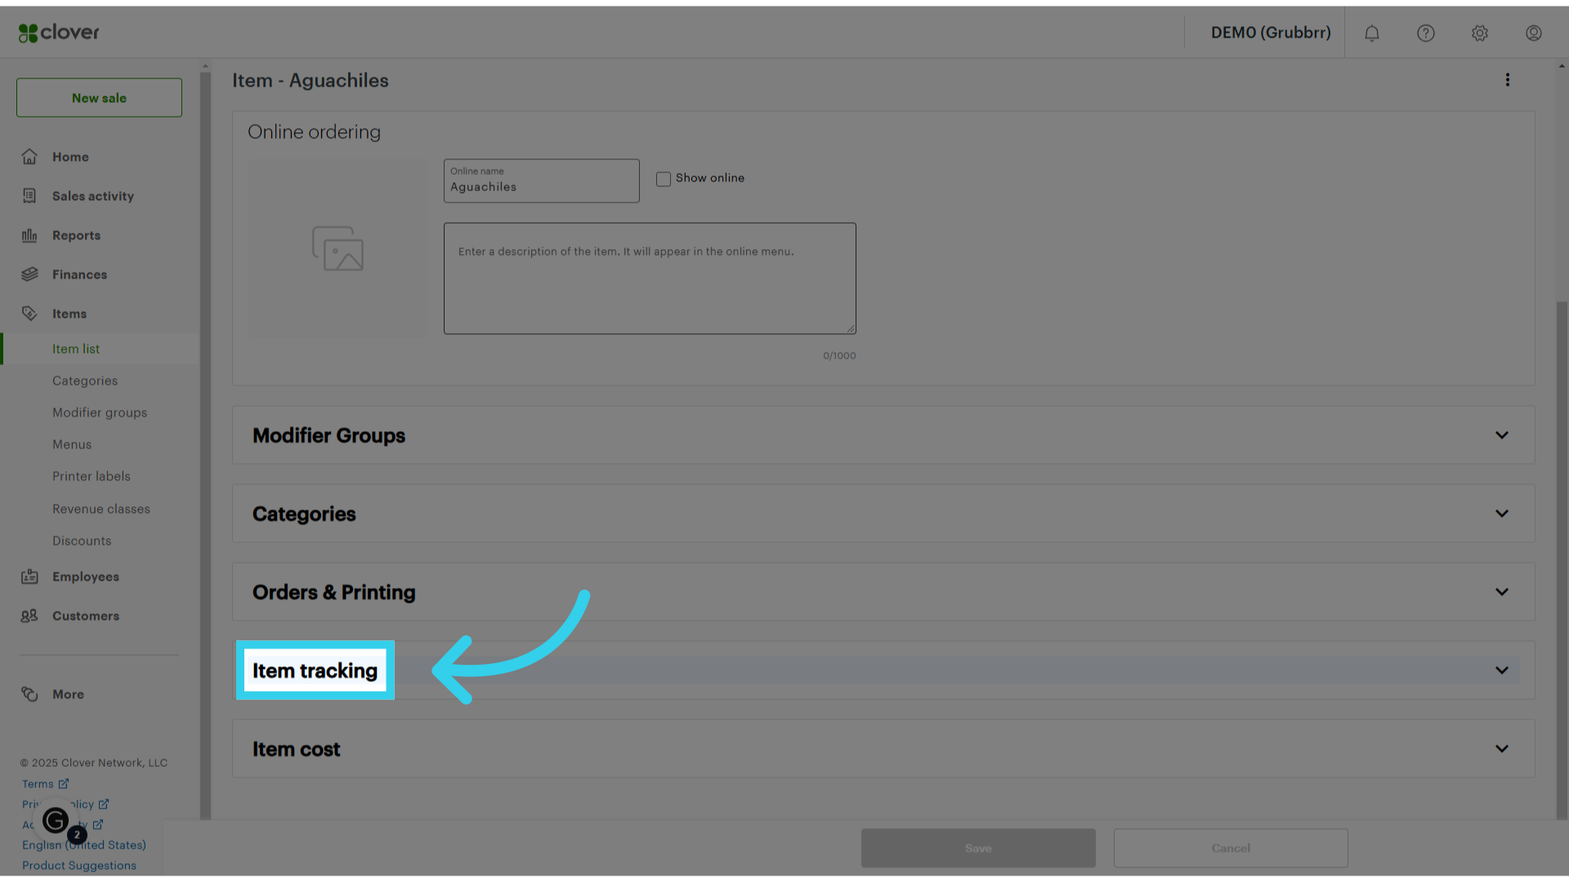Open the help question mark icon

pyautogui.click(x=1426, y=33)
